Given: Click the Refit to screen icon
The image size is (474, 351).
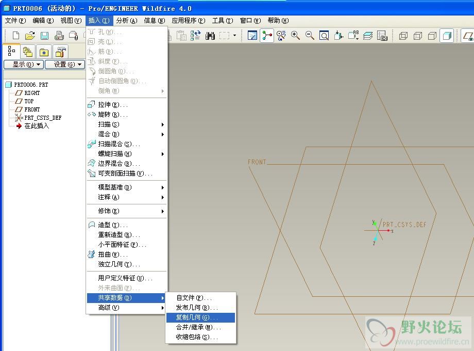Looking at the screenshot, I should coord(324,36).
